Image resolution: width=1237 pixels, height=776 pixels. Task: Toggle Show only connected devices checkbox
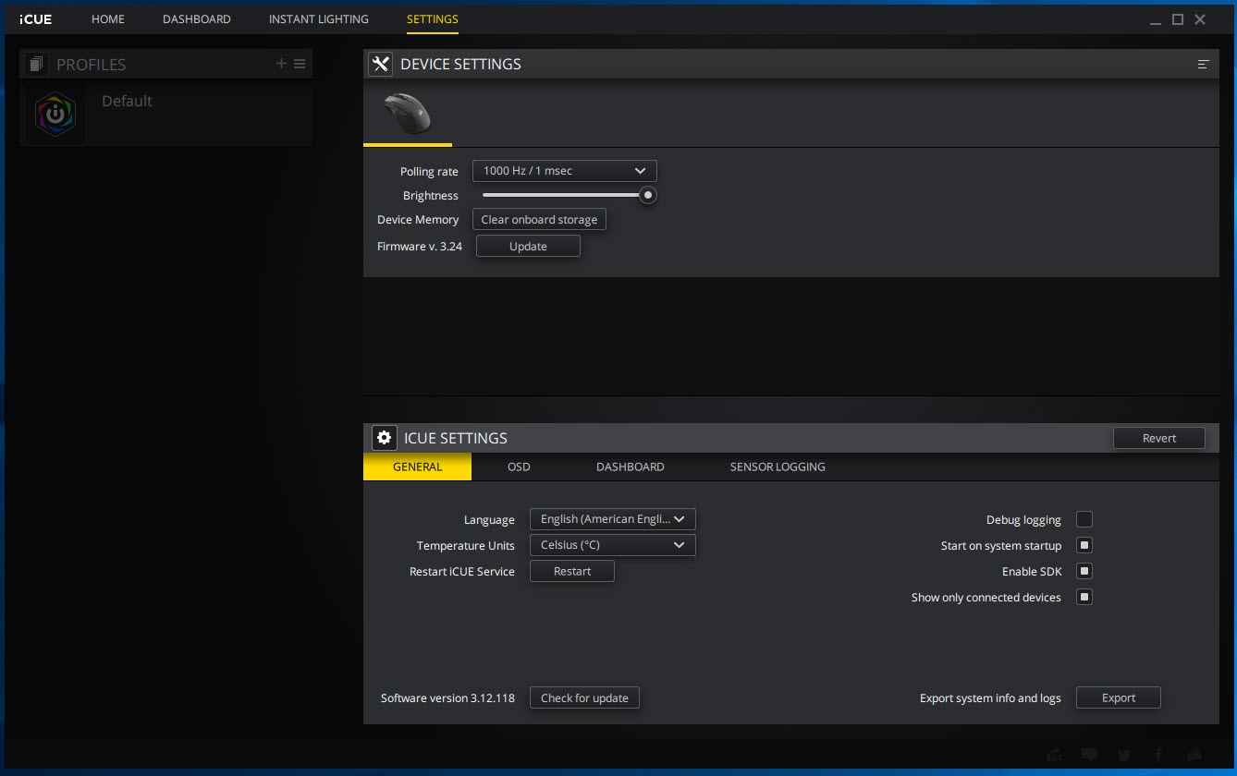(x=1084, y=597)
